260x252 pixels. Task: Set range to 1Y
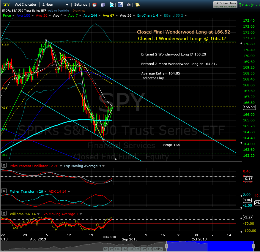[x=111, y=249]
